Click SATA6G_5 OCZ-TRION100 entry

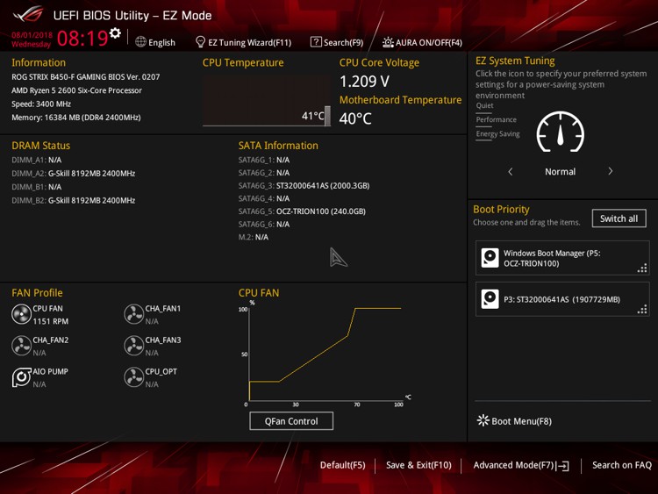(x=302, y=211)
